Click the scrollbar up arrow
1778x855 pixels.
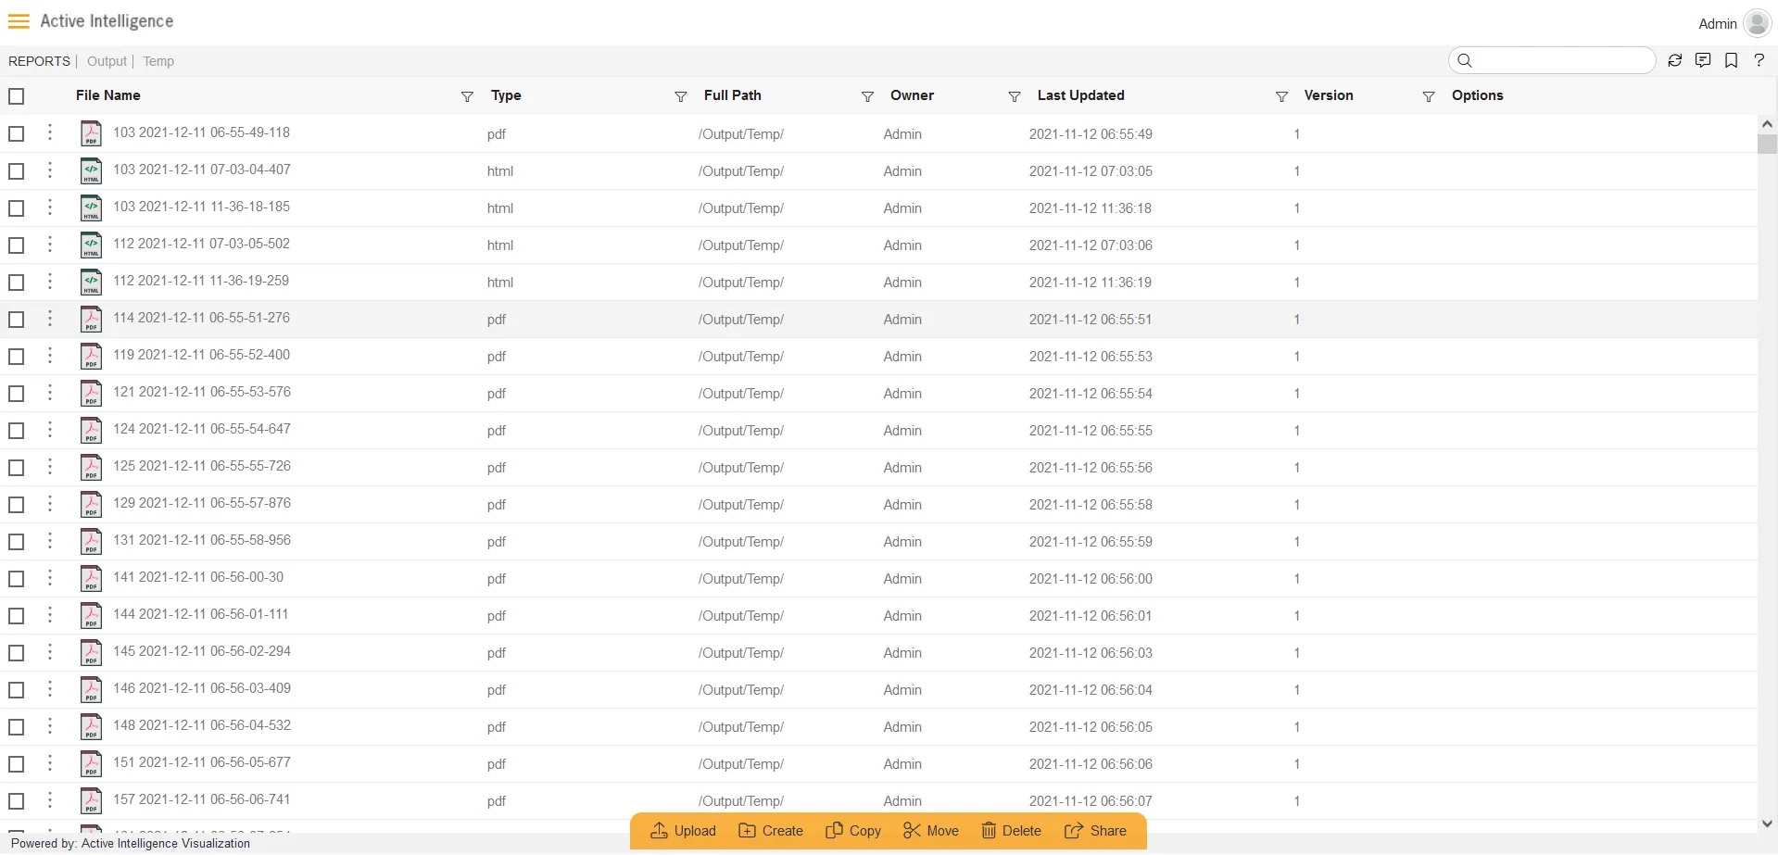click(x=1767, y=124)
